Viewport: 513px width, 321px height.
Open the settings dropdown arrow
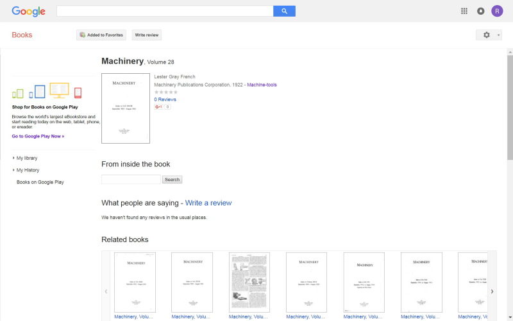click(499, 35)
